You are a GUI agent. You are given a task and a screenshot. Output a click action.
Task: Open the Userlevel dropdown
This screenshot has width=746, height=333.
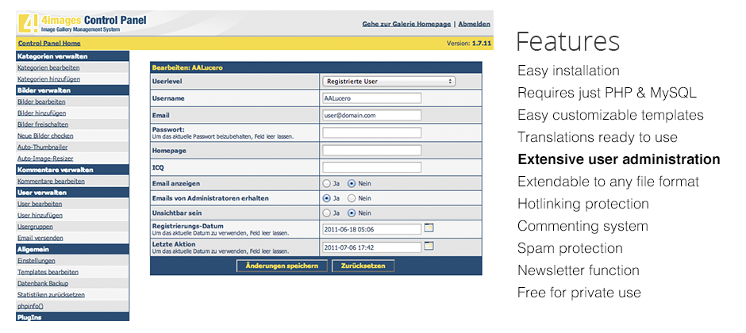tap(389, 81)
